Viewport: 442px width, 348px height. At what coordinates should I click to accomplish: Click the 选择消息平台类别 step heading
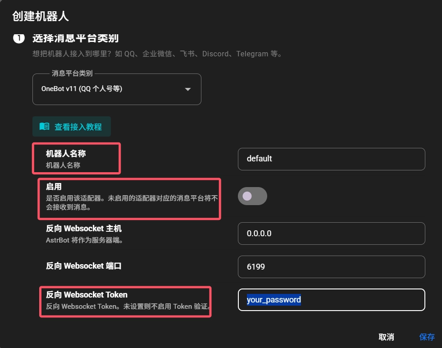coord(75,38)
